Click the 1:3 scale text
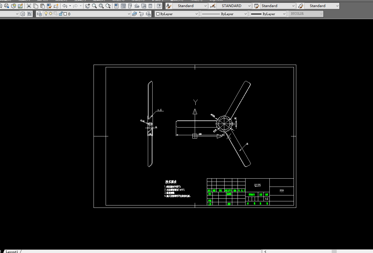Viewport: 373px width, 253px height. [266, 199]
